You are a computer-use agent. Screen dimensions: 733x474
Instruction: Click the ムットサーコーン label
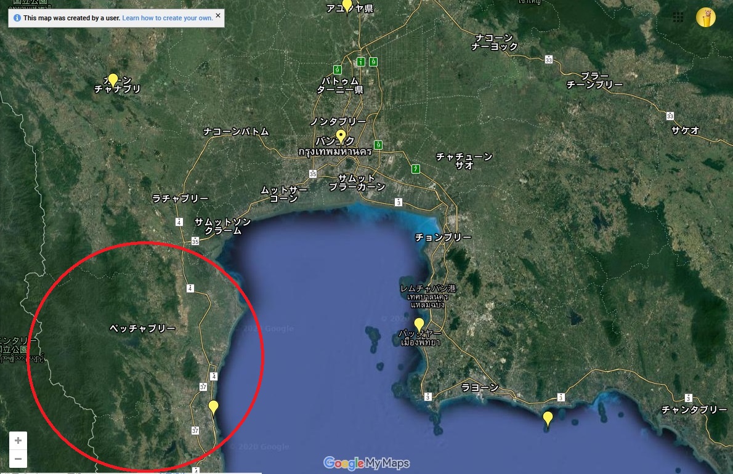[284, 195]
